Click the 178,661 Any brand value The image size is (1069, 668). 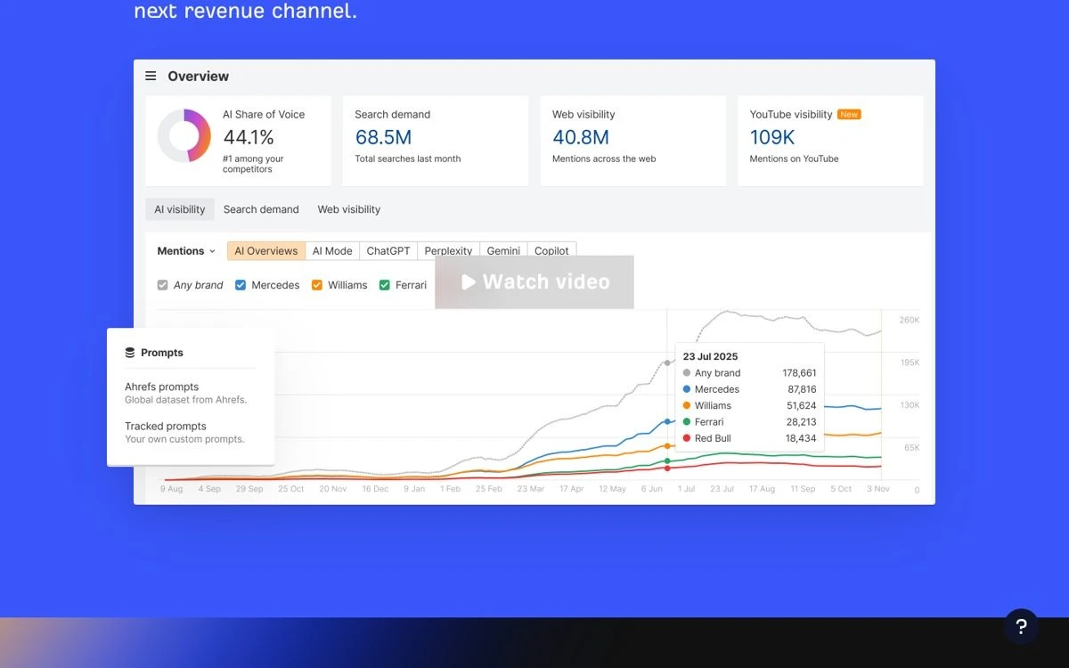click(x=800, y=373)
